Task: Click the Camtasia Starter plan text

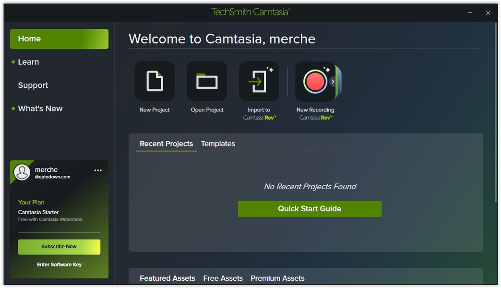Action: tap(38, 212)
